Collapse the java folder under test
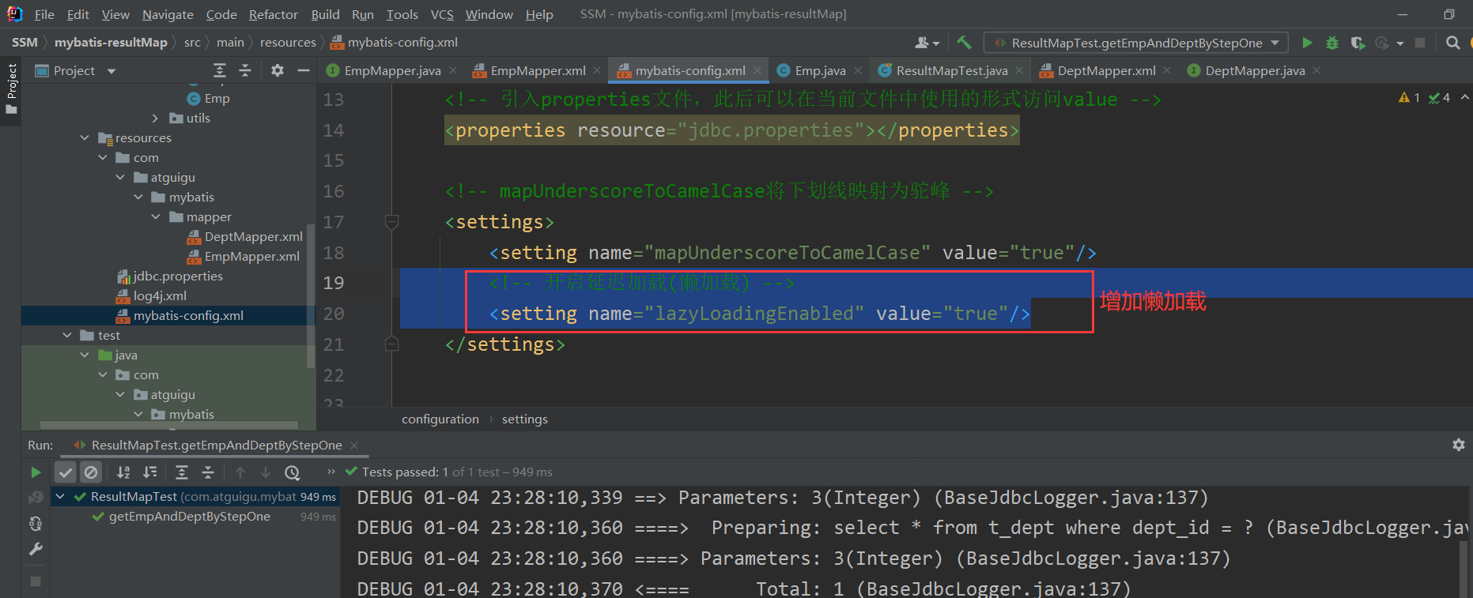 tap(85, 355)
